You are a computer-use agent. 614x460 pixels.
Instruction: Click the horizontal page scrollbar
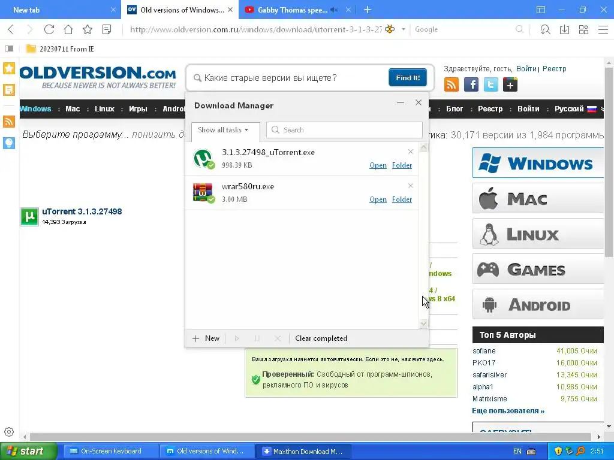[x=309, y=437]
